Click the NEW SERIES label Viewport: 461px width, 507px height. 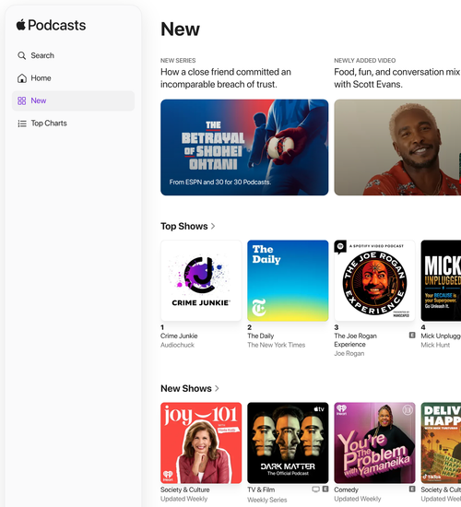[x=178, y=61]
